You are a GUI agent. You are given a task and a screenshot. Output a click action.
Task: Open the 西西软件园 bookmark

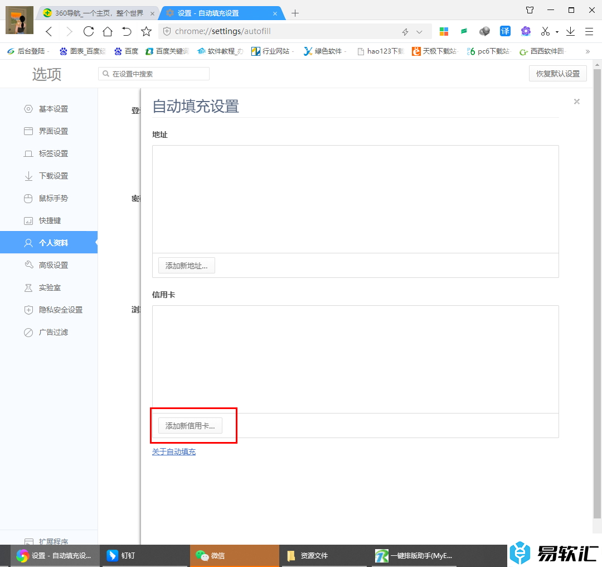[542, 51]
